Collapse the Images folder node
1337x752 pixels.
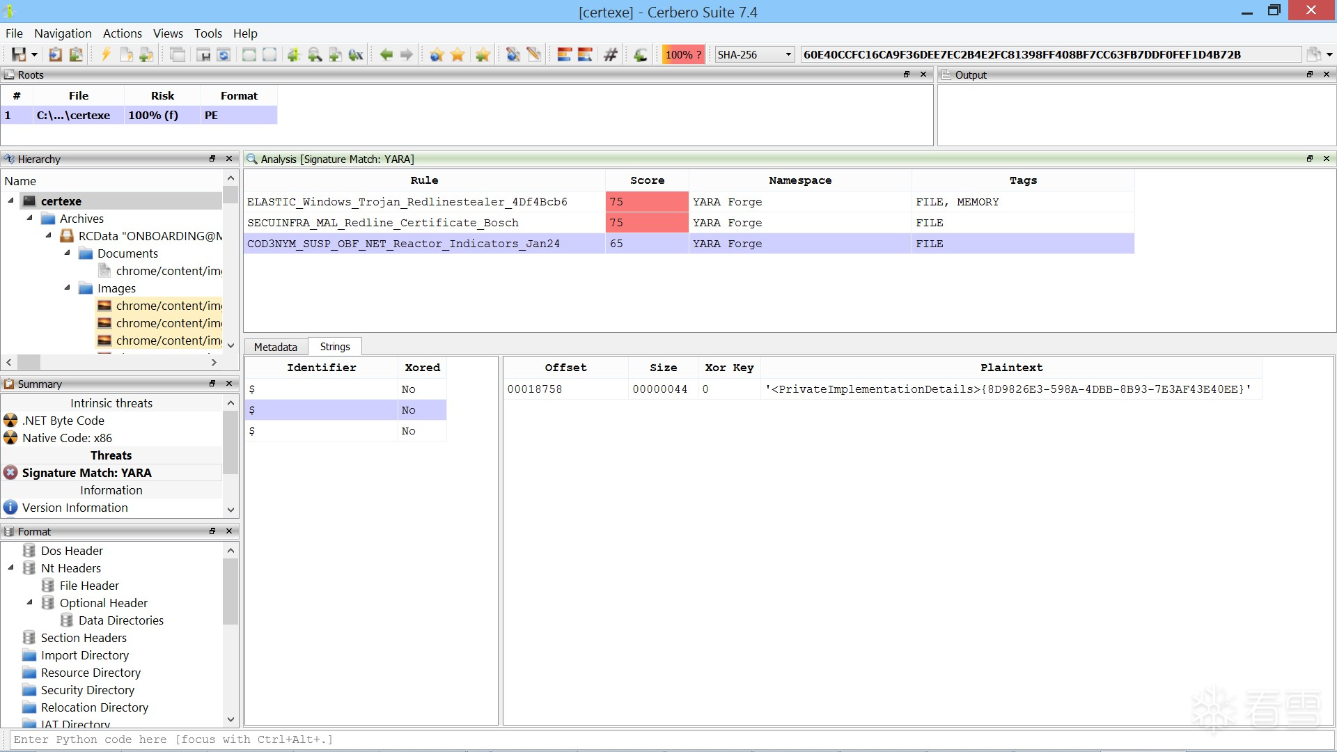click(68, 288)
